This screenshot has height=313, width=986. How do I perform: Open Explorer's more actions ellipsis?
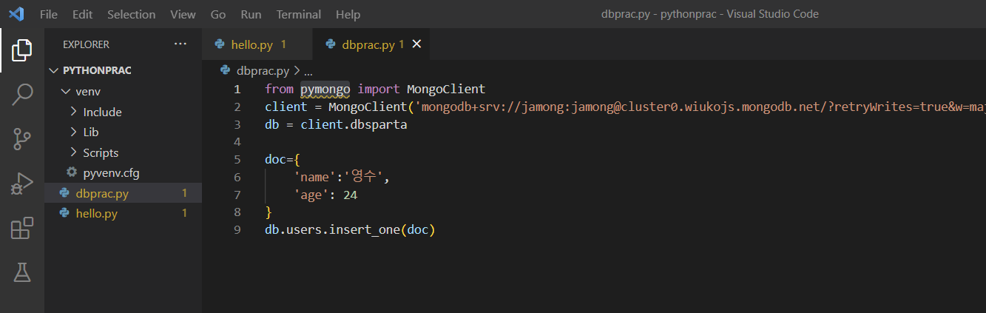(x=180, y=44)
